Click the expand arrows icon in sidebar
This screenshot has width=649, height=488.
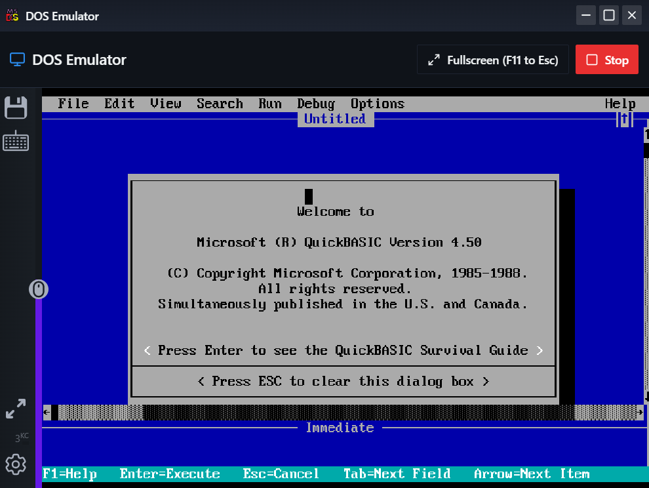point(16,409)
